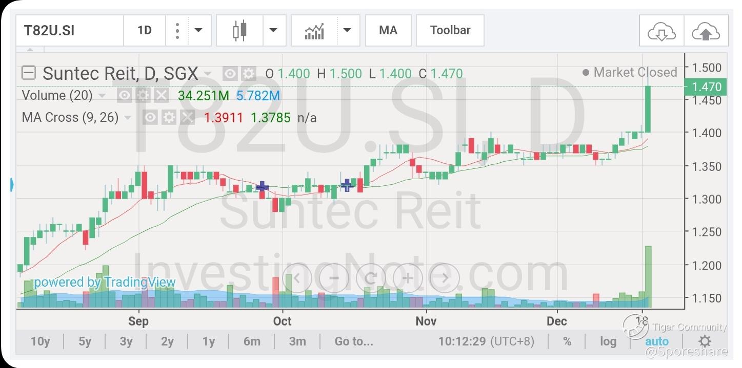Click the tall green volume bar in December

point(648,277)
